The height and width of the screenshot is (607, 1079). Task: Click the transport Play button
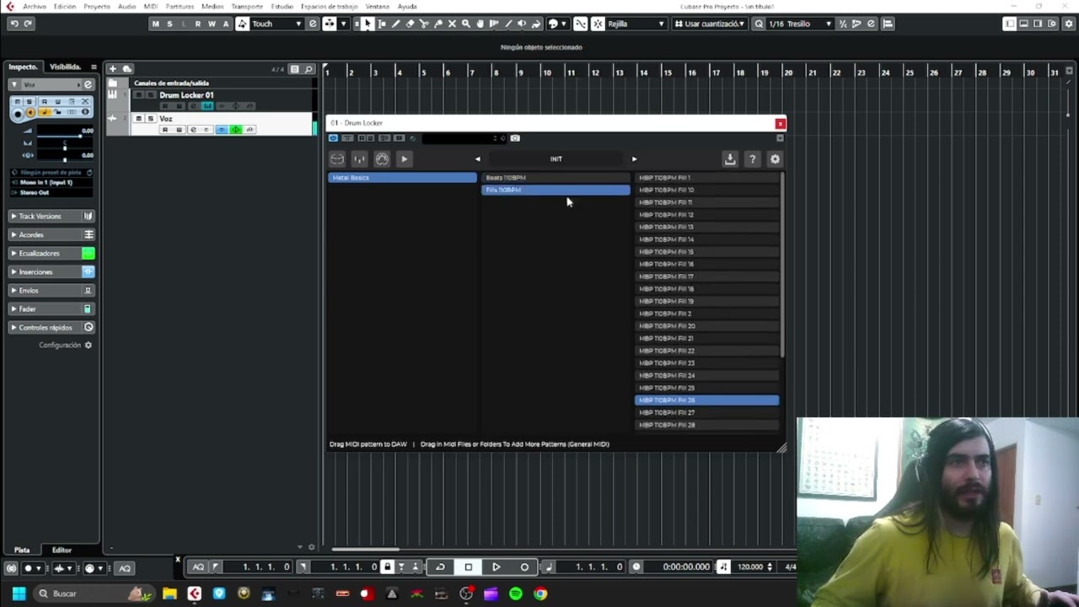tap(496, 567)
